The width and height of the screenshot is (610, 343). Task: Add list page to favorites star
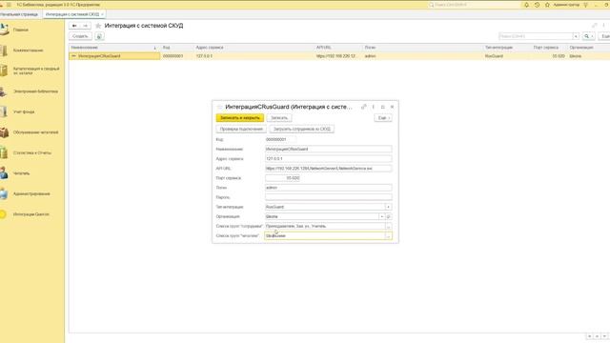(98, 26)
